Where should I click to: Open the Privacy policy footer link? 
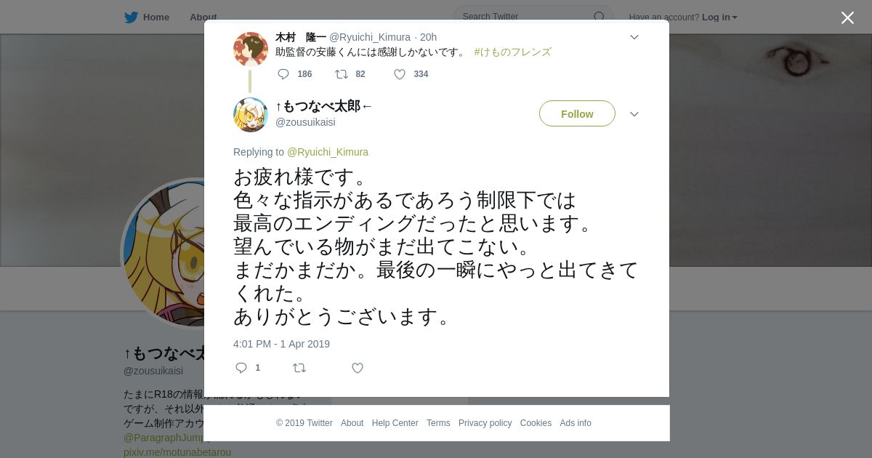[485, 423]
